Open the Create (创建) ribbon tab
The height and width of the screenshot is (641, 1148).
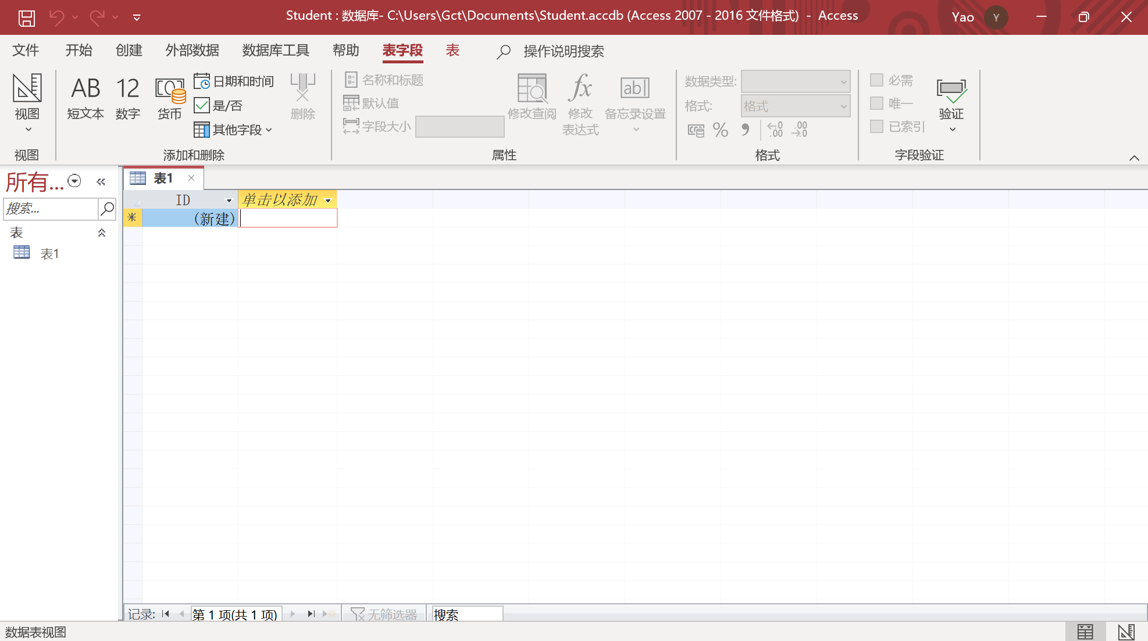coord(129,51)
